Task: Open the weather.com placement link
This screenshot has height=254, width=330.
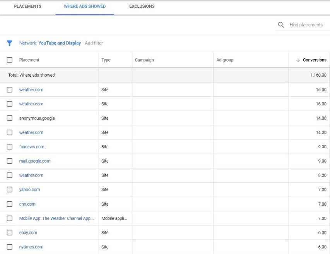Action: tap(31, 89)
